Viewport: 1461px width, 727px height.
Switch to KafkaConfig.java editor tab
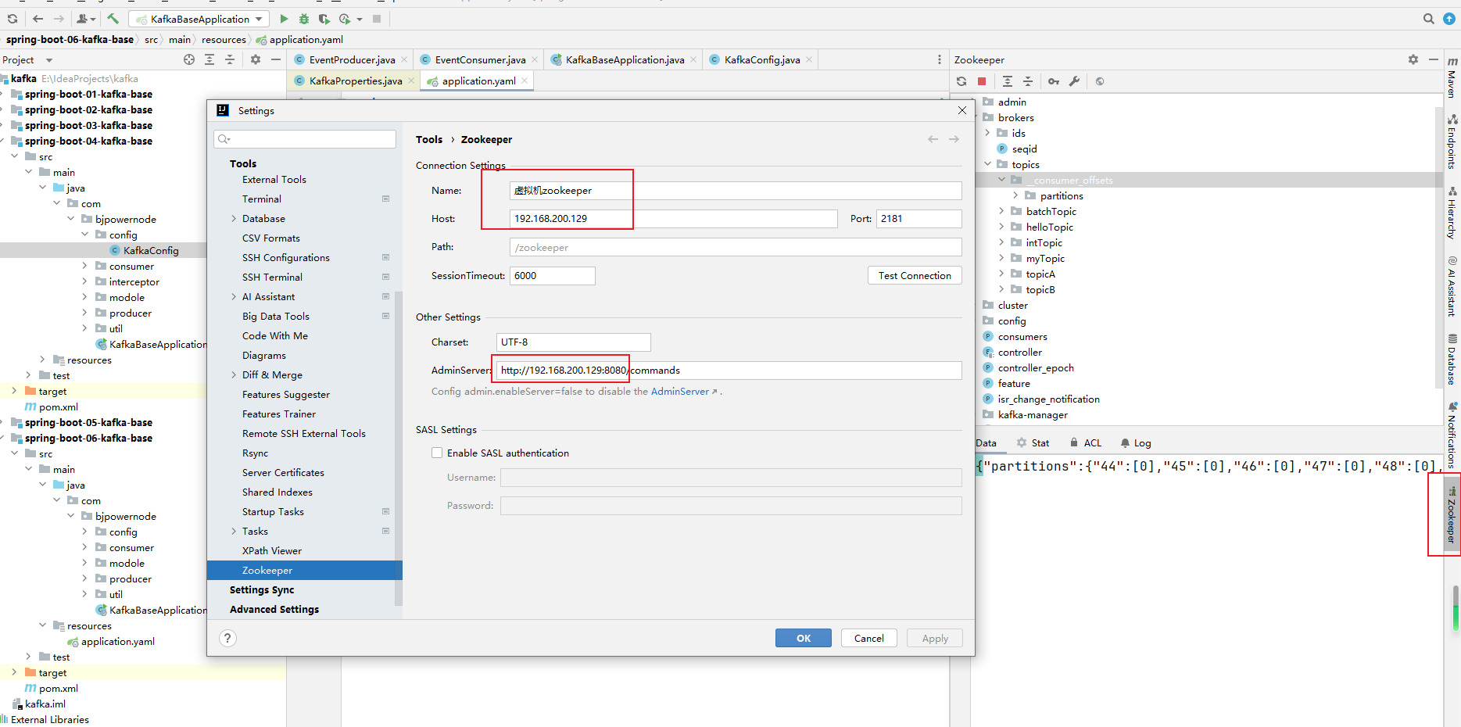pyautogui.click(x=762, y=59)
